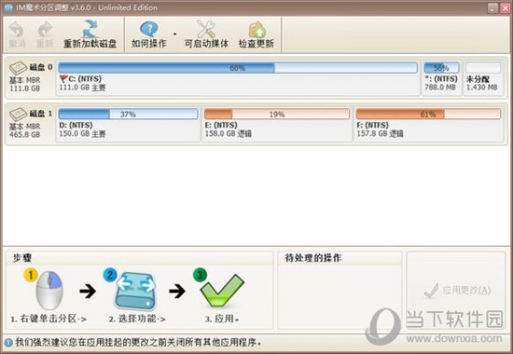513x354 pixels.
Task: Click the C: partition red flag icon
Action: [x=63, y=79]
